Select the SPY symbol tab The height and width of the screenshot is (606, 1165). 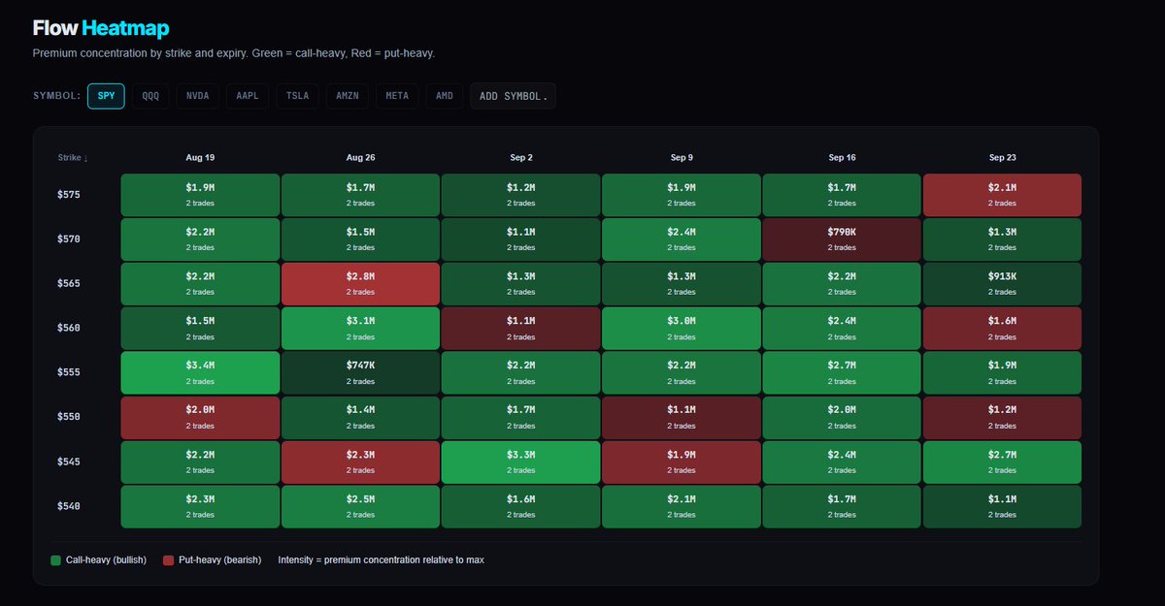tap(106, 96)
